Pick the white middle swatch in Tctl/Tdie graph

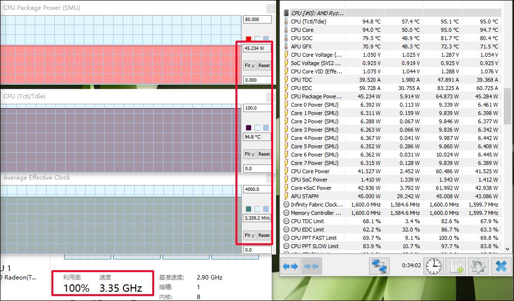257,128
